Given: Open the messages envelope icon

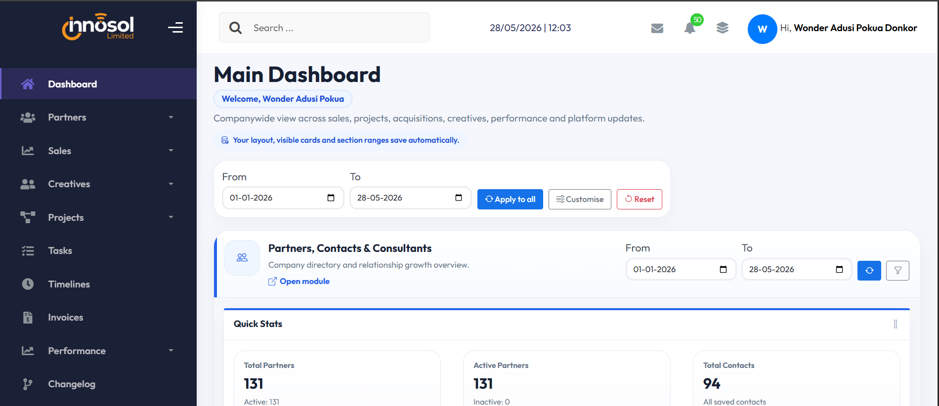Looking at the screenshot, I should [657, 28].
